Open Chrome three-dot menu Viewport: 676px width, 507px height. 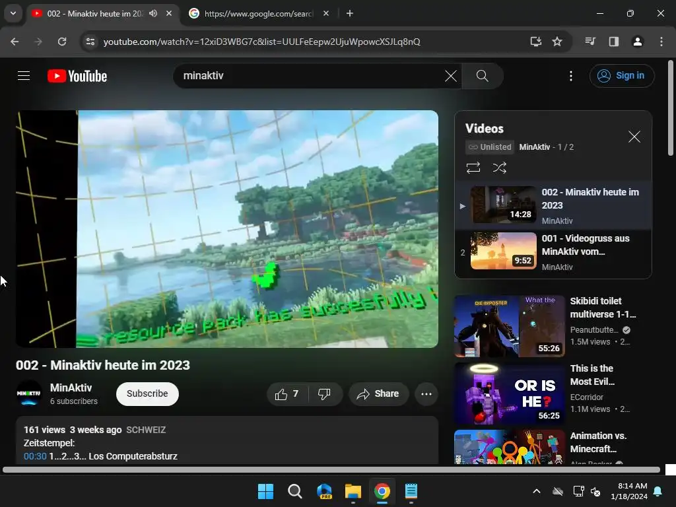[x=661, y=42]
